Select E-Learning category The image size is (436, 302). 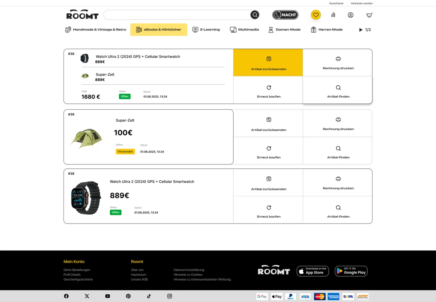pos(206,30)
